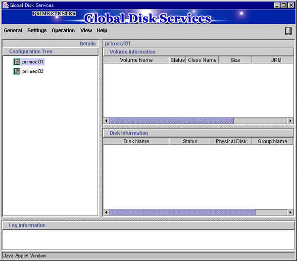Image resolution: width=297 pixels, height=261 pixels.
Task: Click the Volume Information scrollbar right arrow
Action: 290,121
